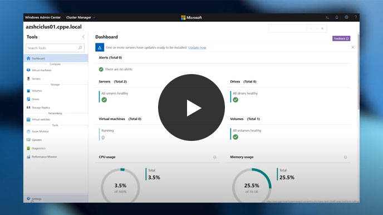Click the All volumes healthy check icon
This screenshot has height=215, width=383.
coord(235,137)
